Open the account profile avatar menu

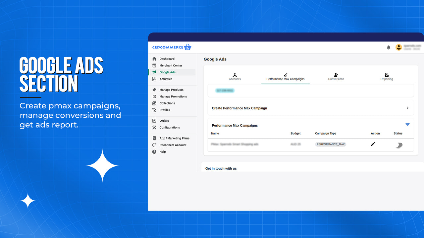click(399, 47)
